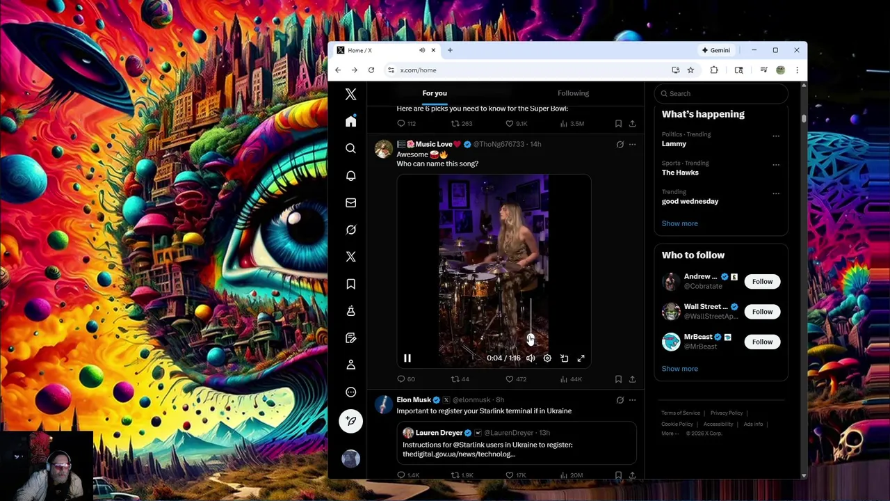
Task: View analytics of Music Love post 44K
Action: (571, 379)
